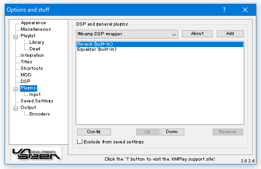This screenshot has width=261, height=169.
Task: Enable Exclude from saved settings checkbox
Action: (80, 142)
